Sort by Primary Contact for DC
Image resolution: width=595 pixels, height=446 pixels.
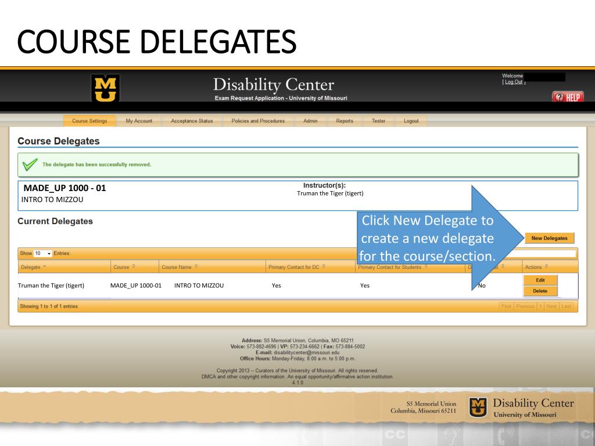[310, 267]
